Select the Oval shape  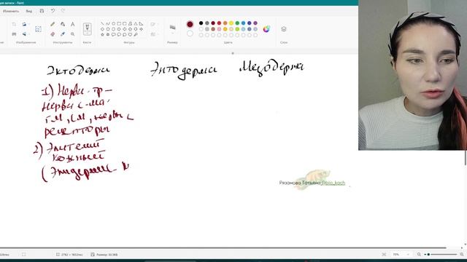tap(114, 23)
